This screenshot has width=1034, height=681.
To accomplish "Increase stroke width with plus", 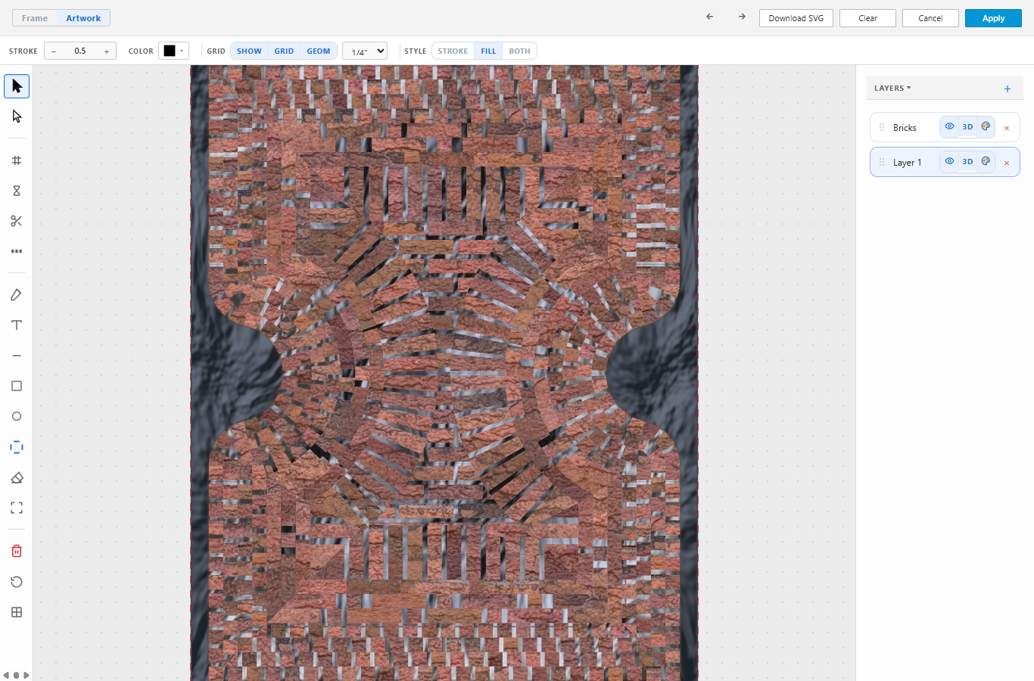I will [107, 51].
